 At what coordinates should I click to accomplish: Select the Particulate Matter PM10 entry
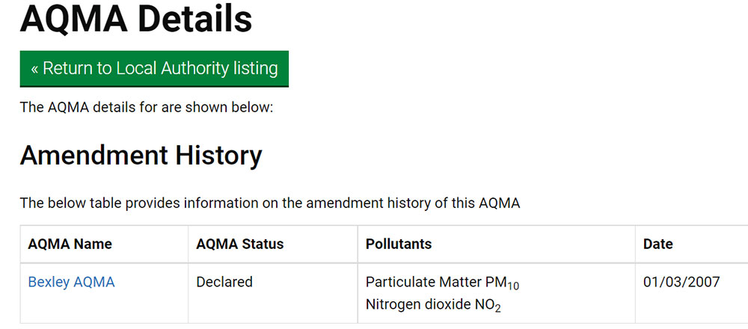coord(442,283)
